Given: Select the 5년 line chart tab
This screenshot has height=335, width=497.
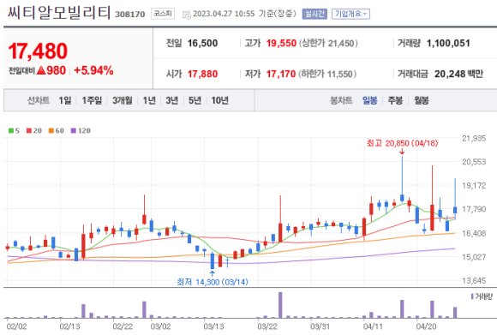Looking at the screenshot, I should pyautogui.click(x=195, y=101).
